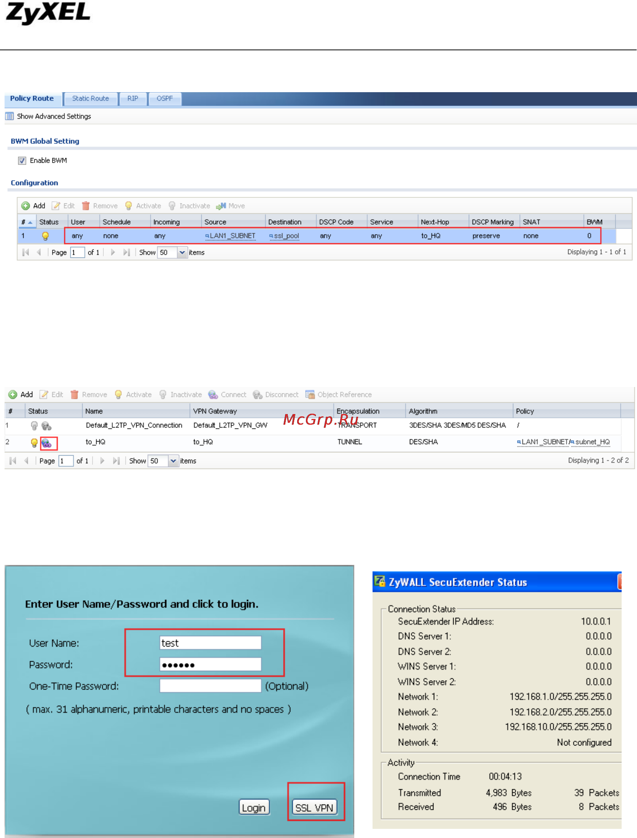This screenshot has height=838, width=637.
Task: Click the Login button
Action: tap(254, 808)
